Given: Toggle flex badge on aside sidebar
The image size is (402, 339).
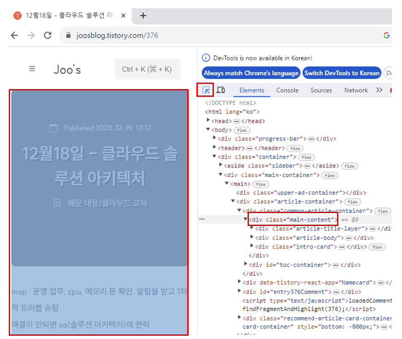Looking at the screenshot, I should click(349, 166).
